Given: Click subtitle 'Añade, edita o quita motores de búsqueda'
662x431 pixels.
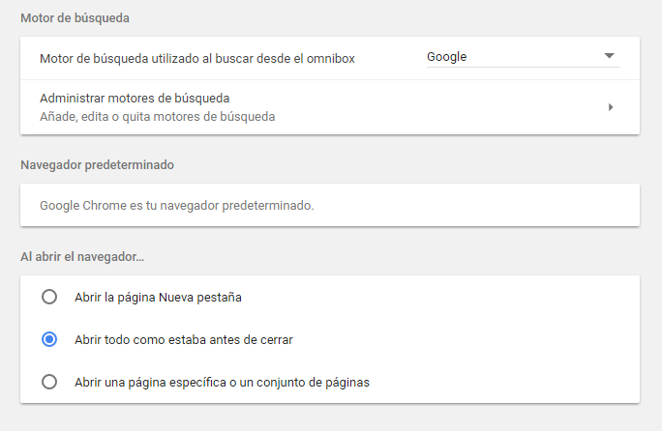Looking at the screenshot, I should pos(158,117).
